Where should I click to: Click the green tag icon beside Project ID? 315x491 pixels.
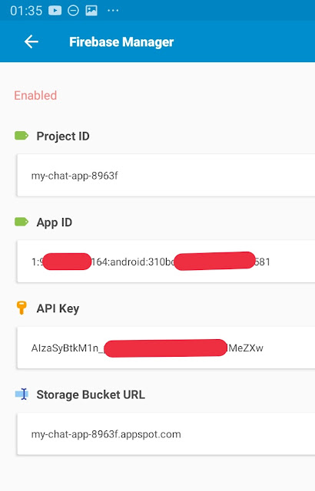click(22, 136)
